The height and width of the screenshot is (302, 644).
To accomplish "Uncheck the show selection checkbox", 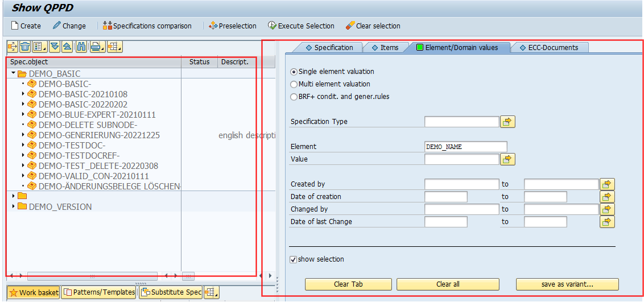I will (293, 259).
